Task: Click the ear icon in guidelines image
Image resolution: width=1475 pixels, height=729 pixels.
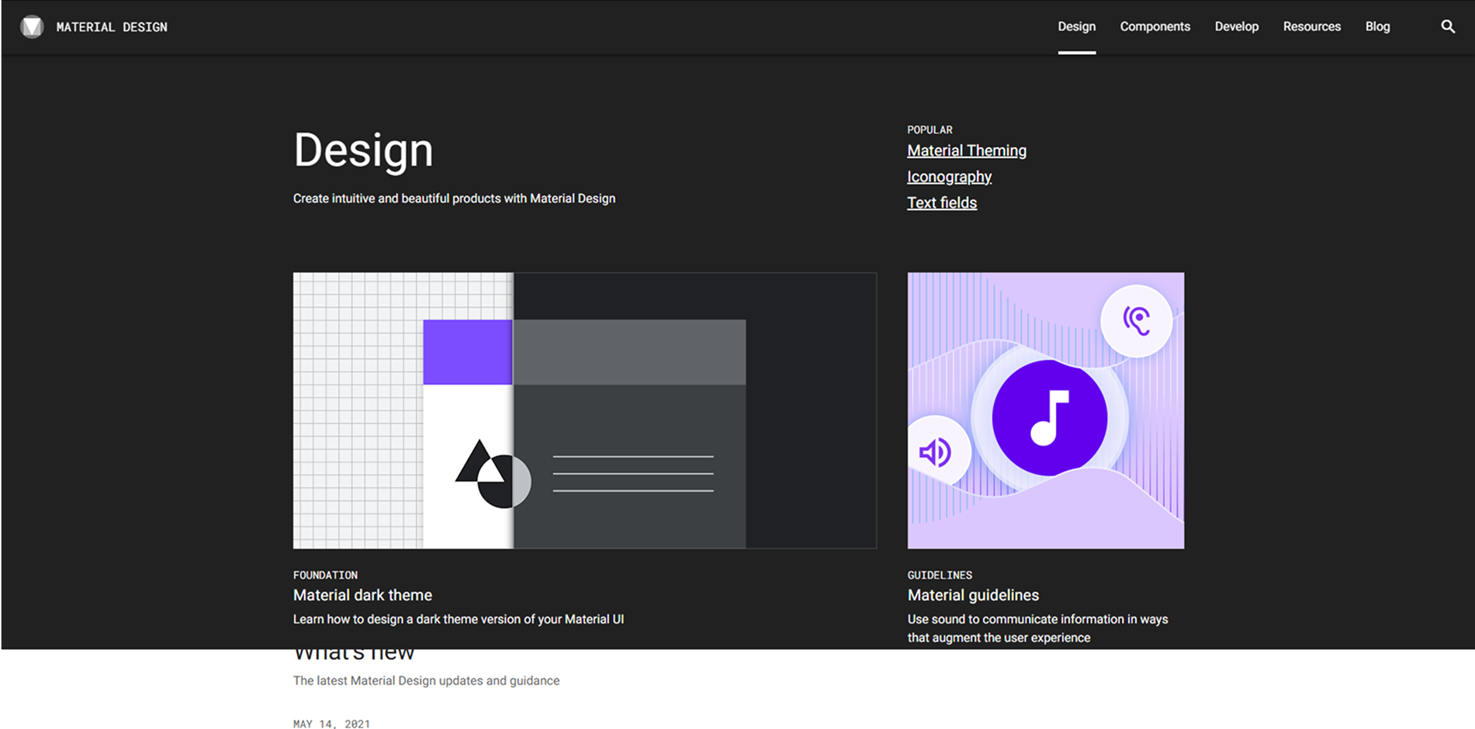Action: coord(1137,320)
